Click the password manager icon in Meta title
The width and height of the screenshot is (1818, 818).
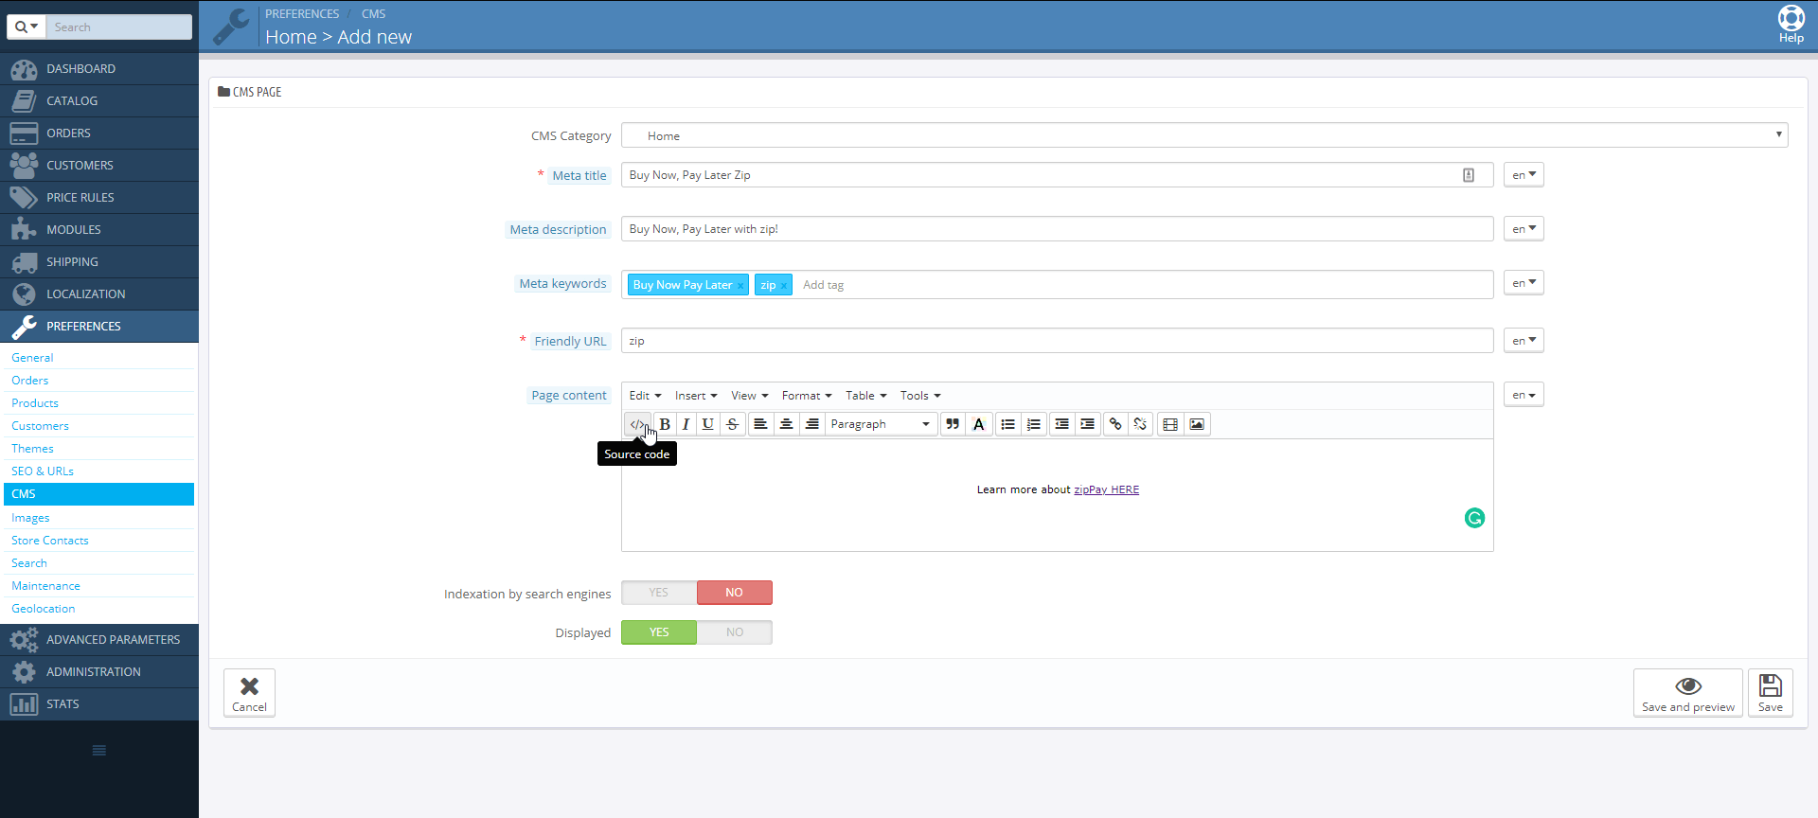point(1469,175)
